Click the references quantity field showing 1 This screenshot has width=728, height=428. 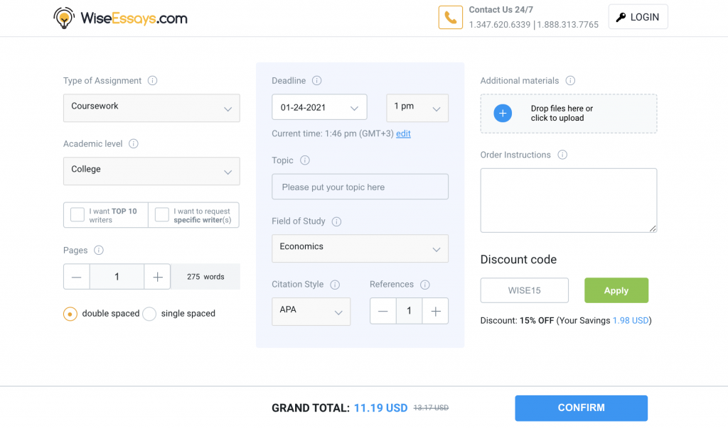click(x=409, y=311)
